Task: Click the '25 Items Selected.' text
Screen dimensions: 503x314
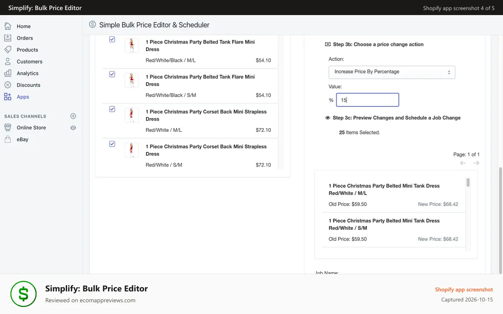Action: pyautogui.click(x=359, y=133)
